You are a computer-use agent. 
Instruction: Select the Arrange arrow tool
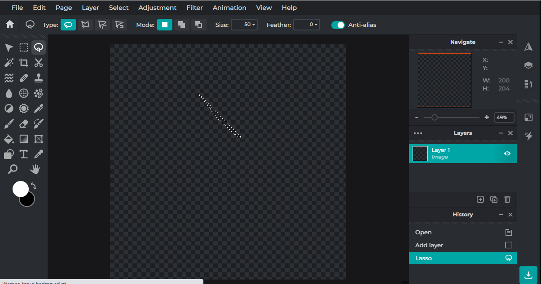9,48
